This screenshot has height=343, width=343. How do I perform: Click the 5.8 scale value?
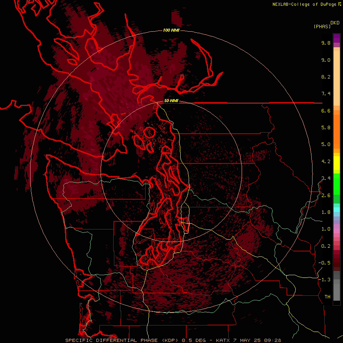click(x=326, y=128)
